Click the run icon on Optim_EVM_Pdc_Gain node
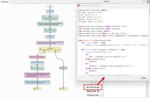150x98 pixels. 32,62
